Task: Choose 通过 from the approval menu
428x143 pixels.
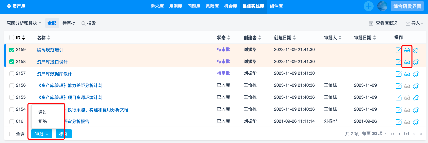Action: point(43,112)
